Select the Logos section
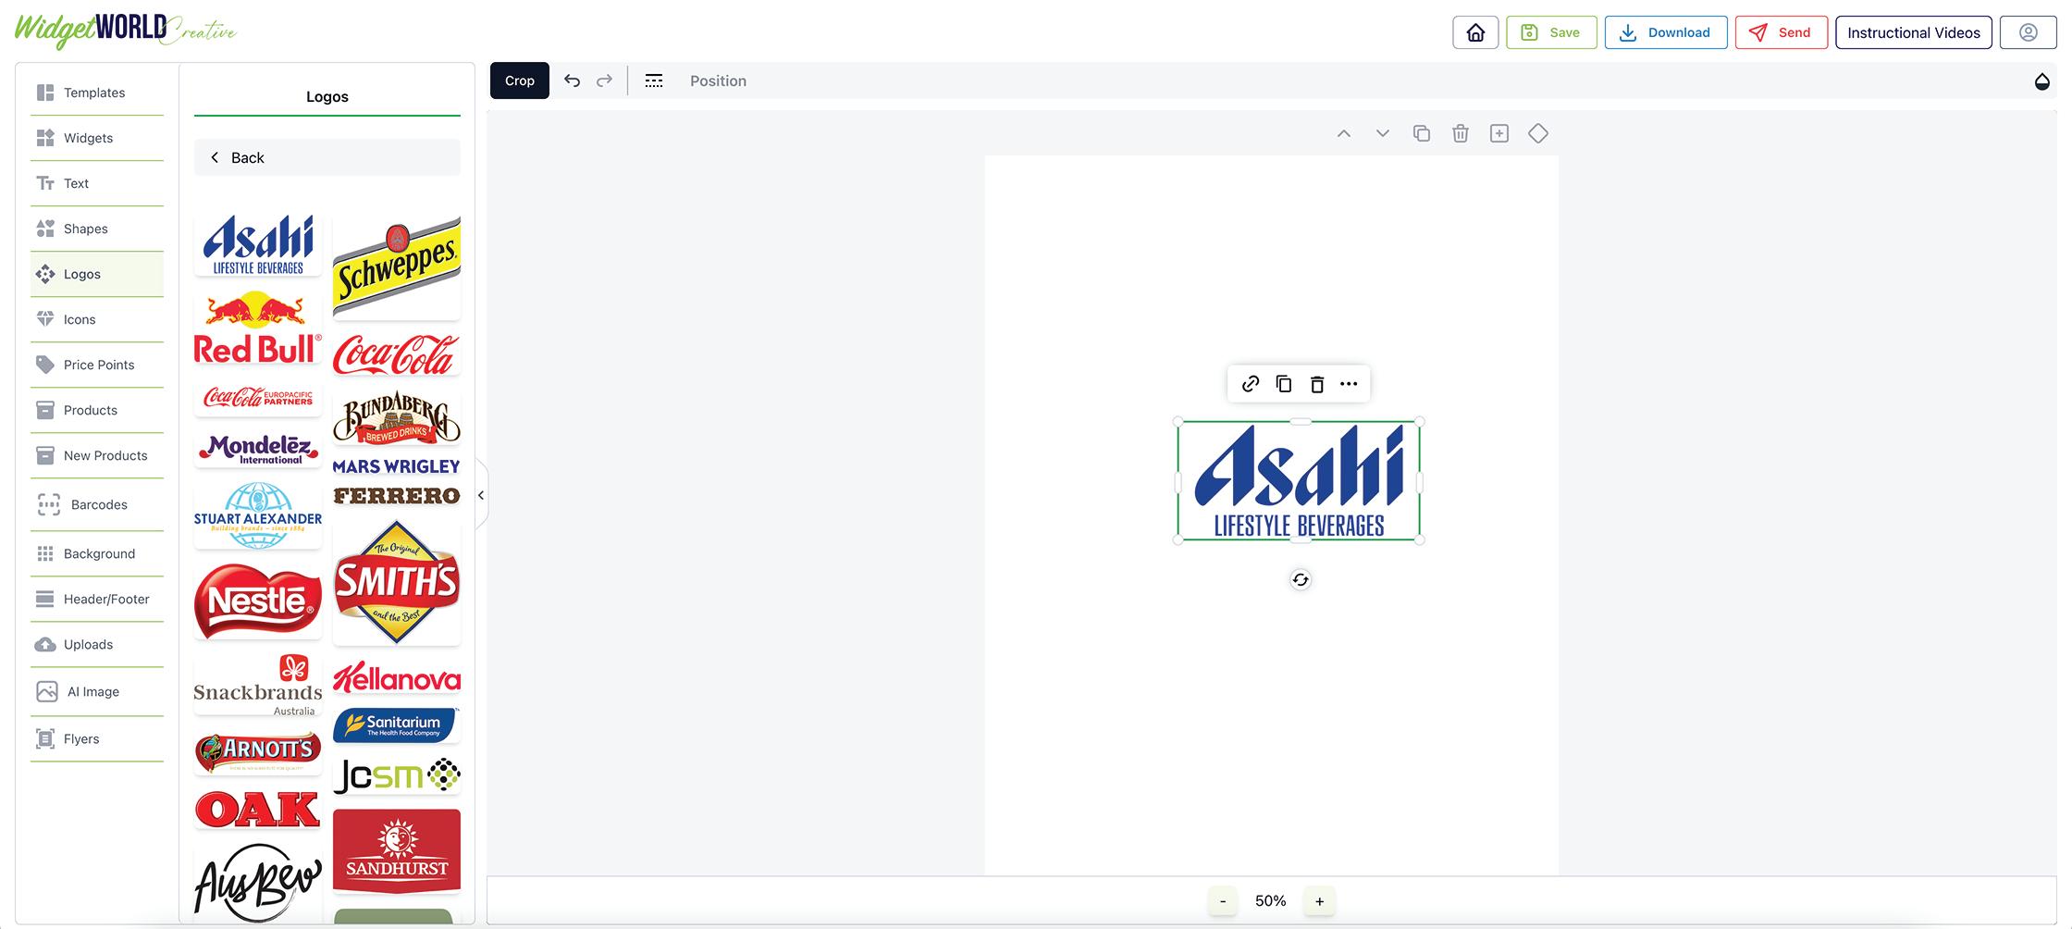The height and width of the screenshot is (929, 2072). coord(97,274)
